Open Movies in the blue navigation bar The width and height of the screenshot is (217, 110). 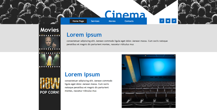point(112,21)
